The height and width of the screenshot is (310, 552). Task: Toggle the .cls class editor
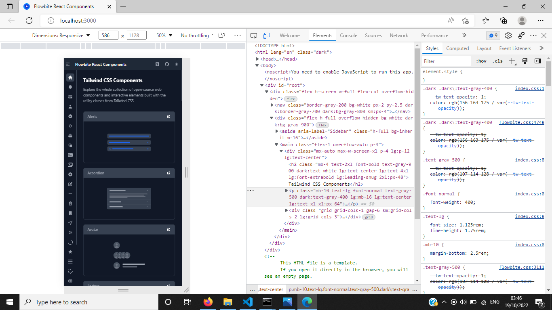[497, 61]
